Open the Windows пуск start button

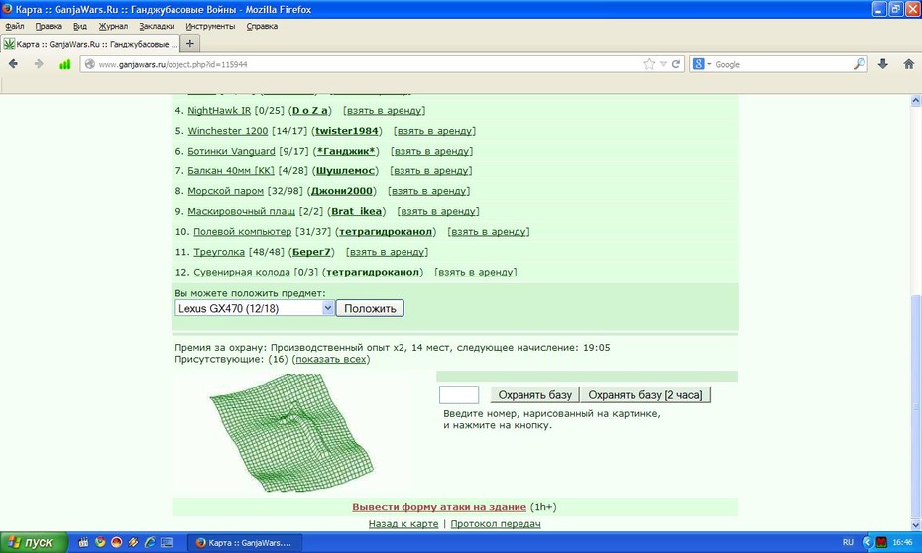pyautogui.click(x=34, y=542)
